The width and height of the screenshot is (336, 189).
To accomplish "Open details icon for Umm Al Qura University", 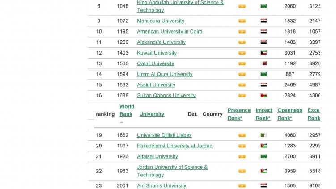I will 242,75.
